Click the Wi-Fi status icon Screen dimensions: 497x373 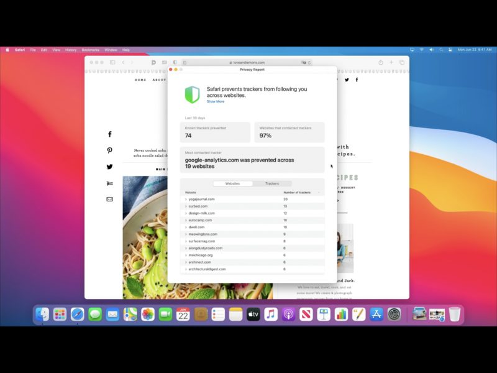(x=422, y=50)
